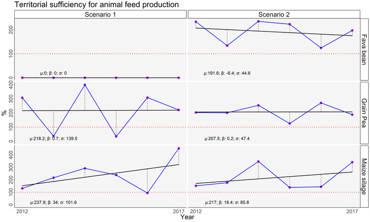This screenshot has height=222, width=370.
Task: Click the μ:0; β: 0; σ: 0 annotation
Action: click(62, 73)
